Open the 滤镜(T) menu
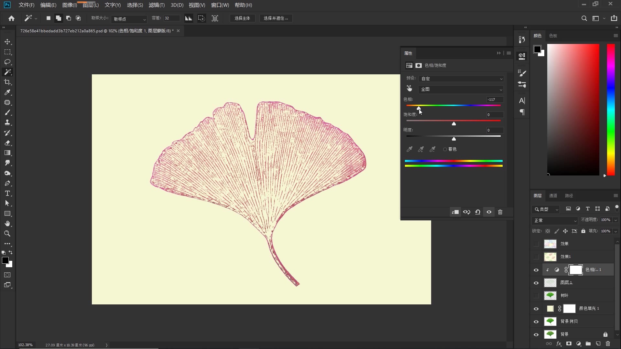Screen dimensions: 621x349 157,5
